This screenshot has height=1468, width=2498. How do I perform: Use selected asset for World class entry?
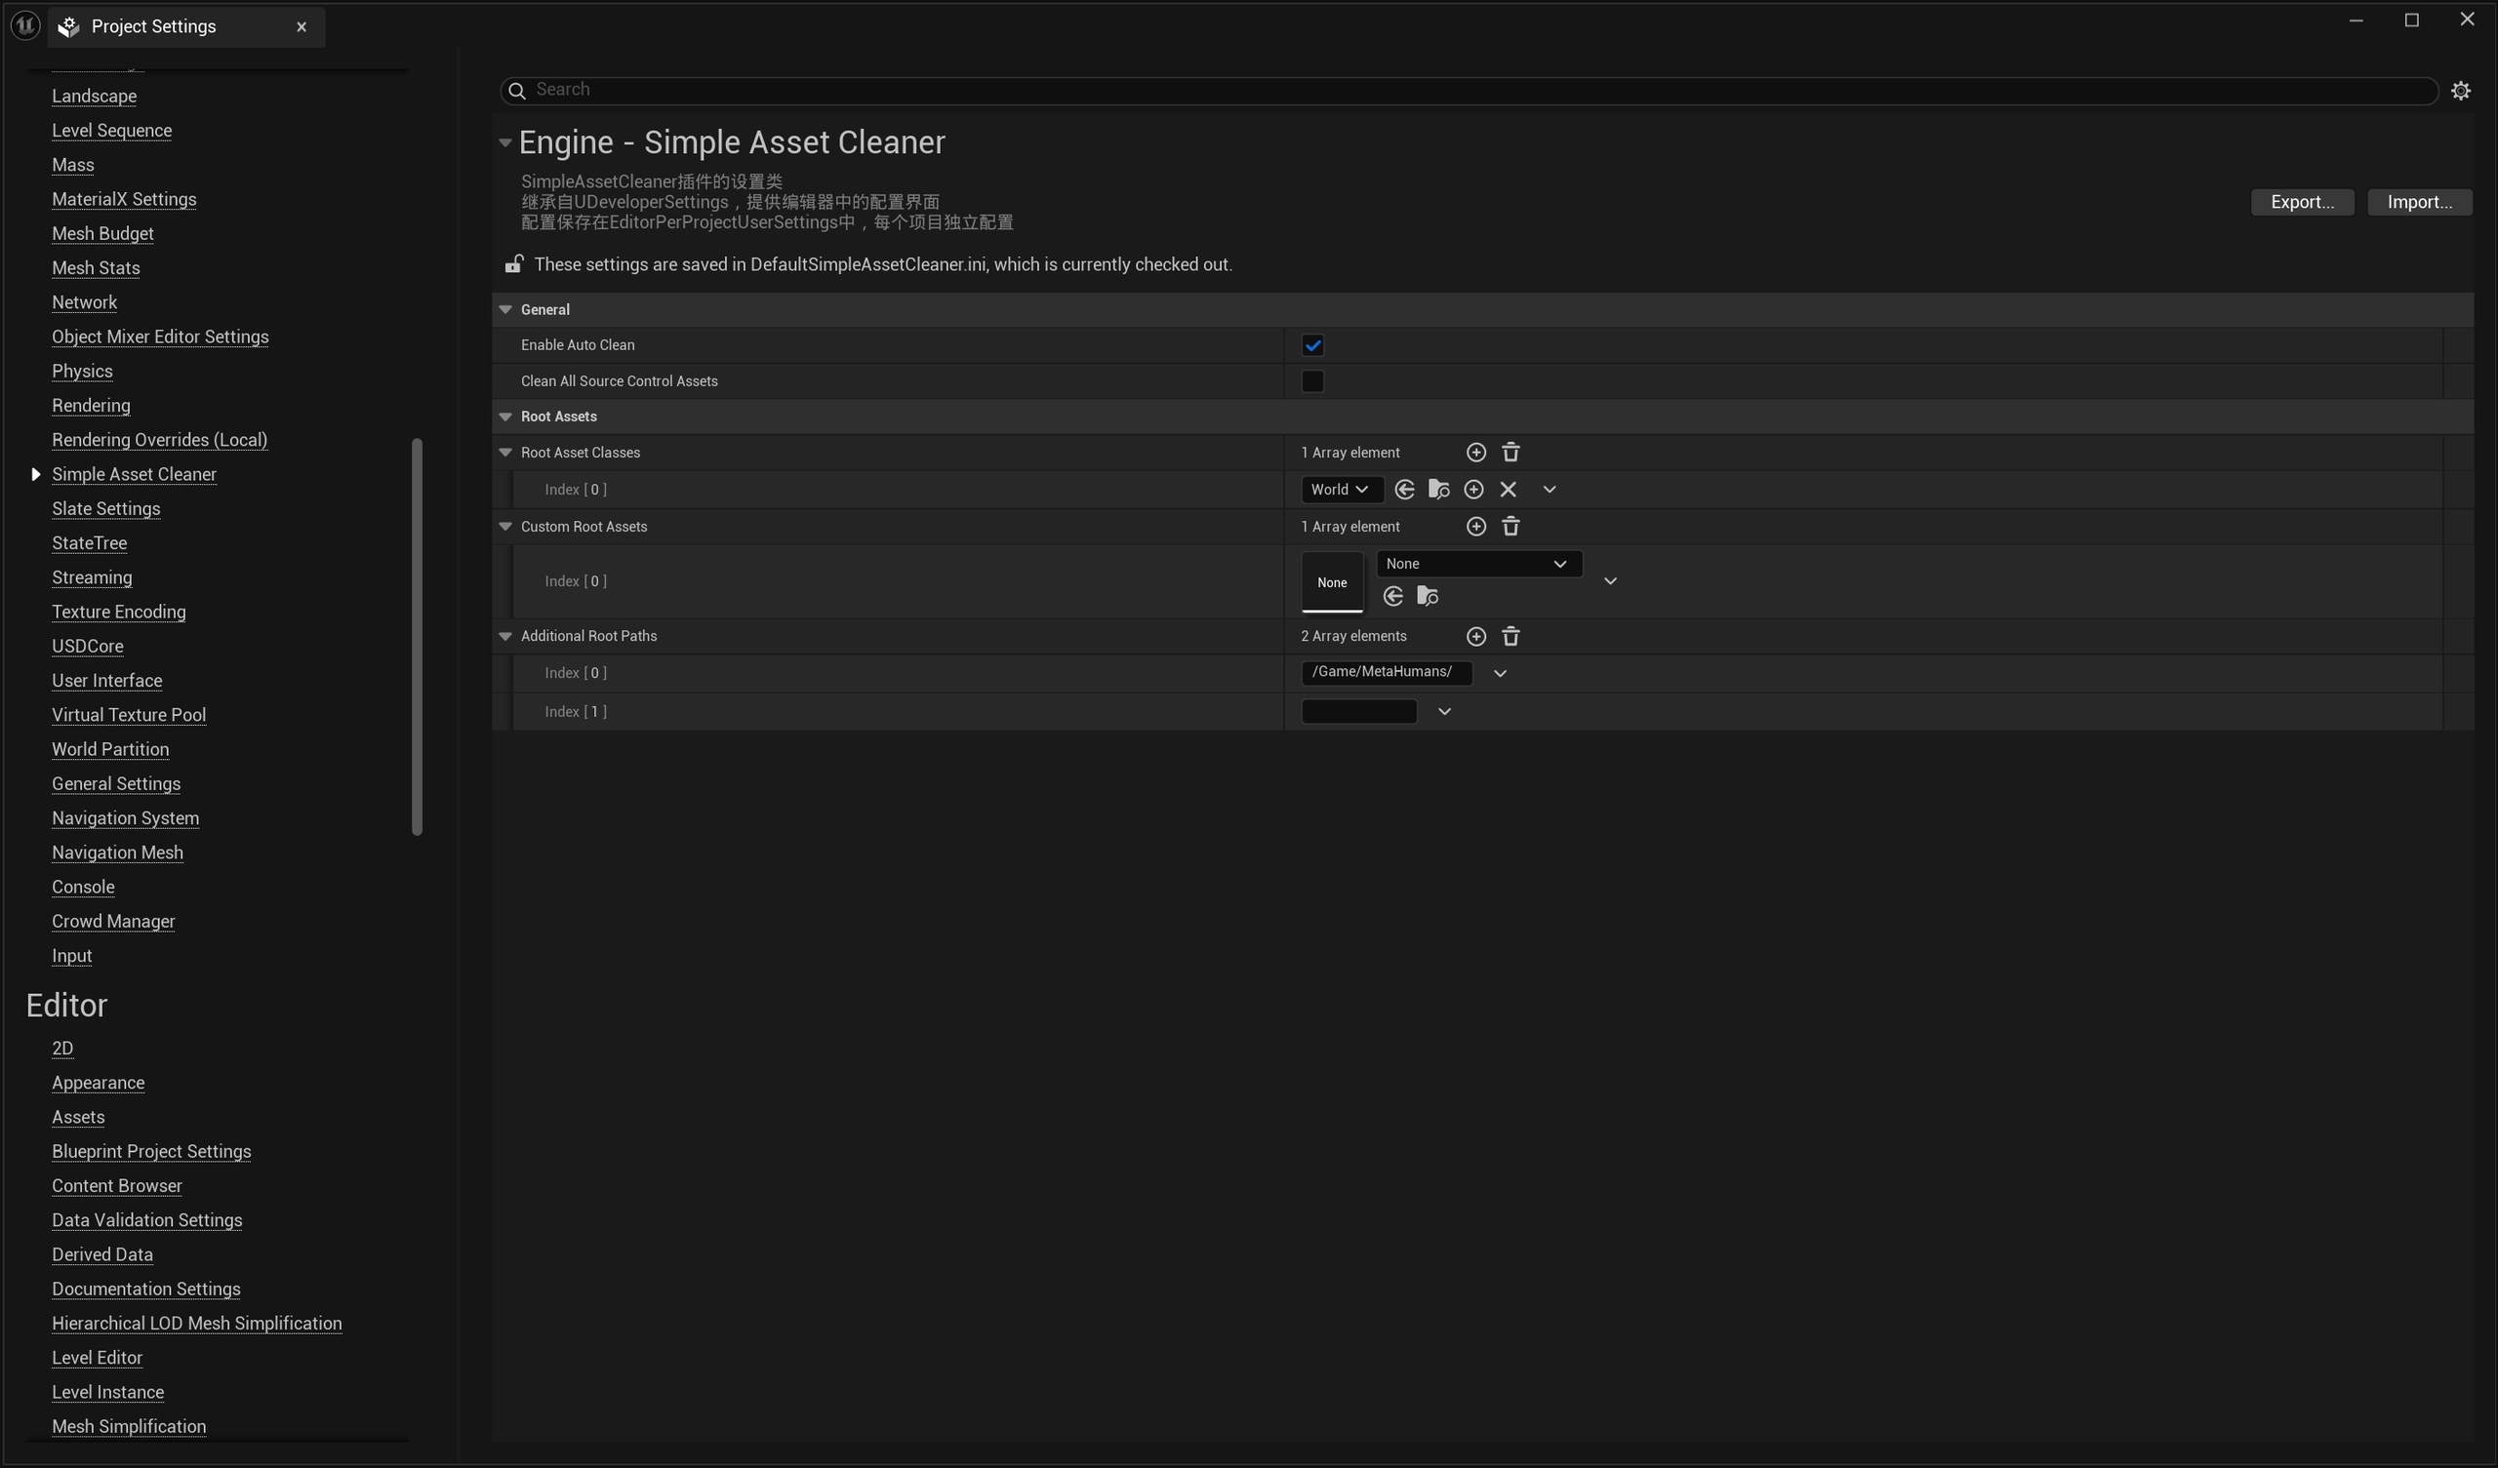(1404, 490)
